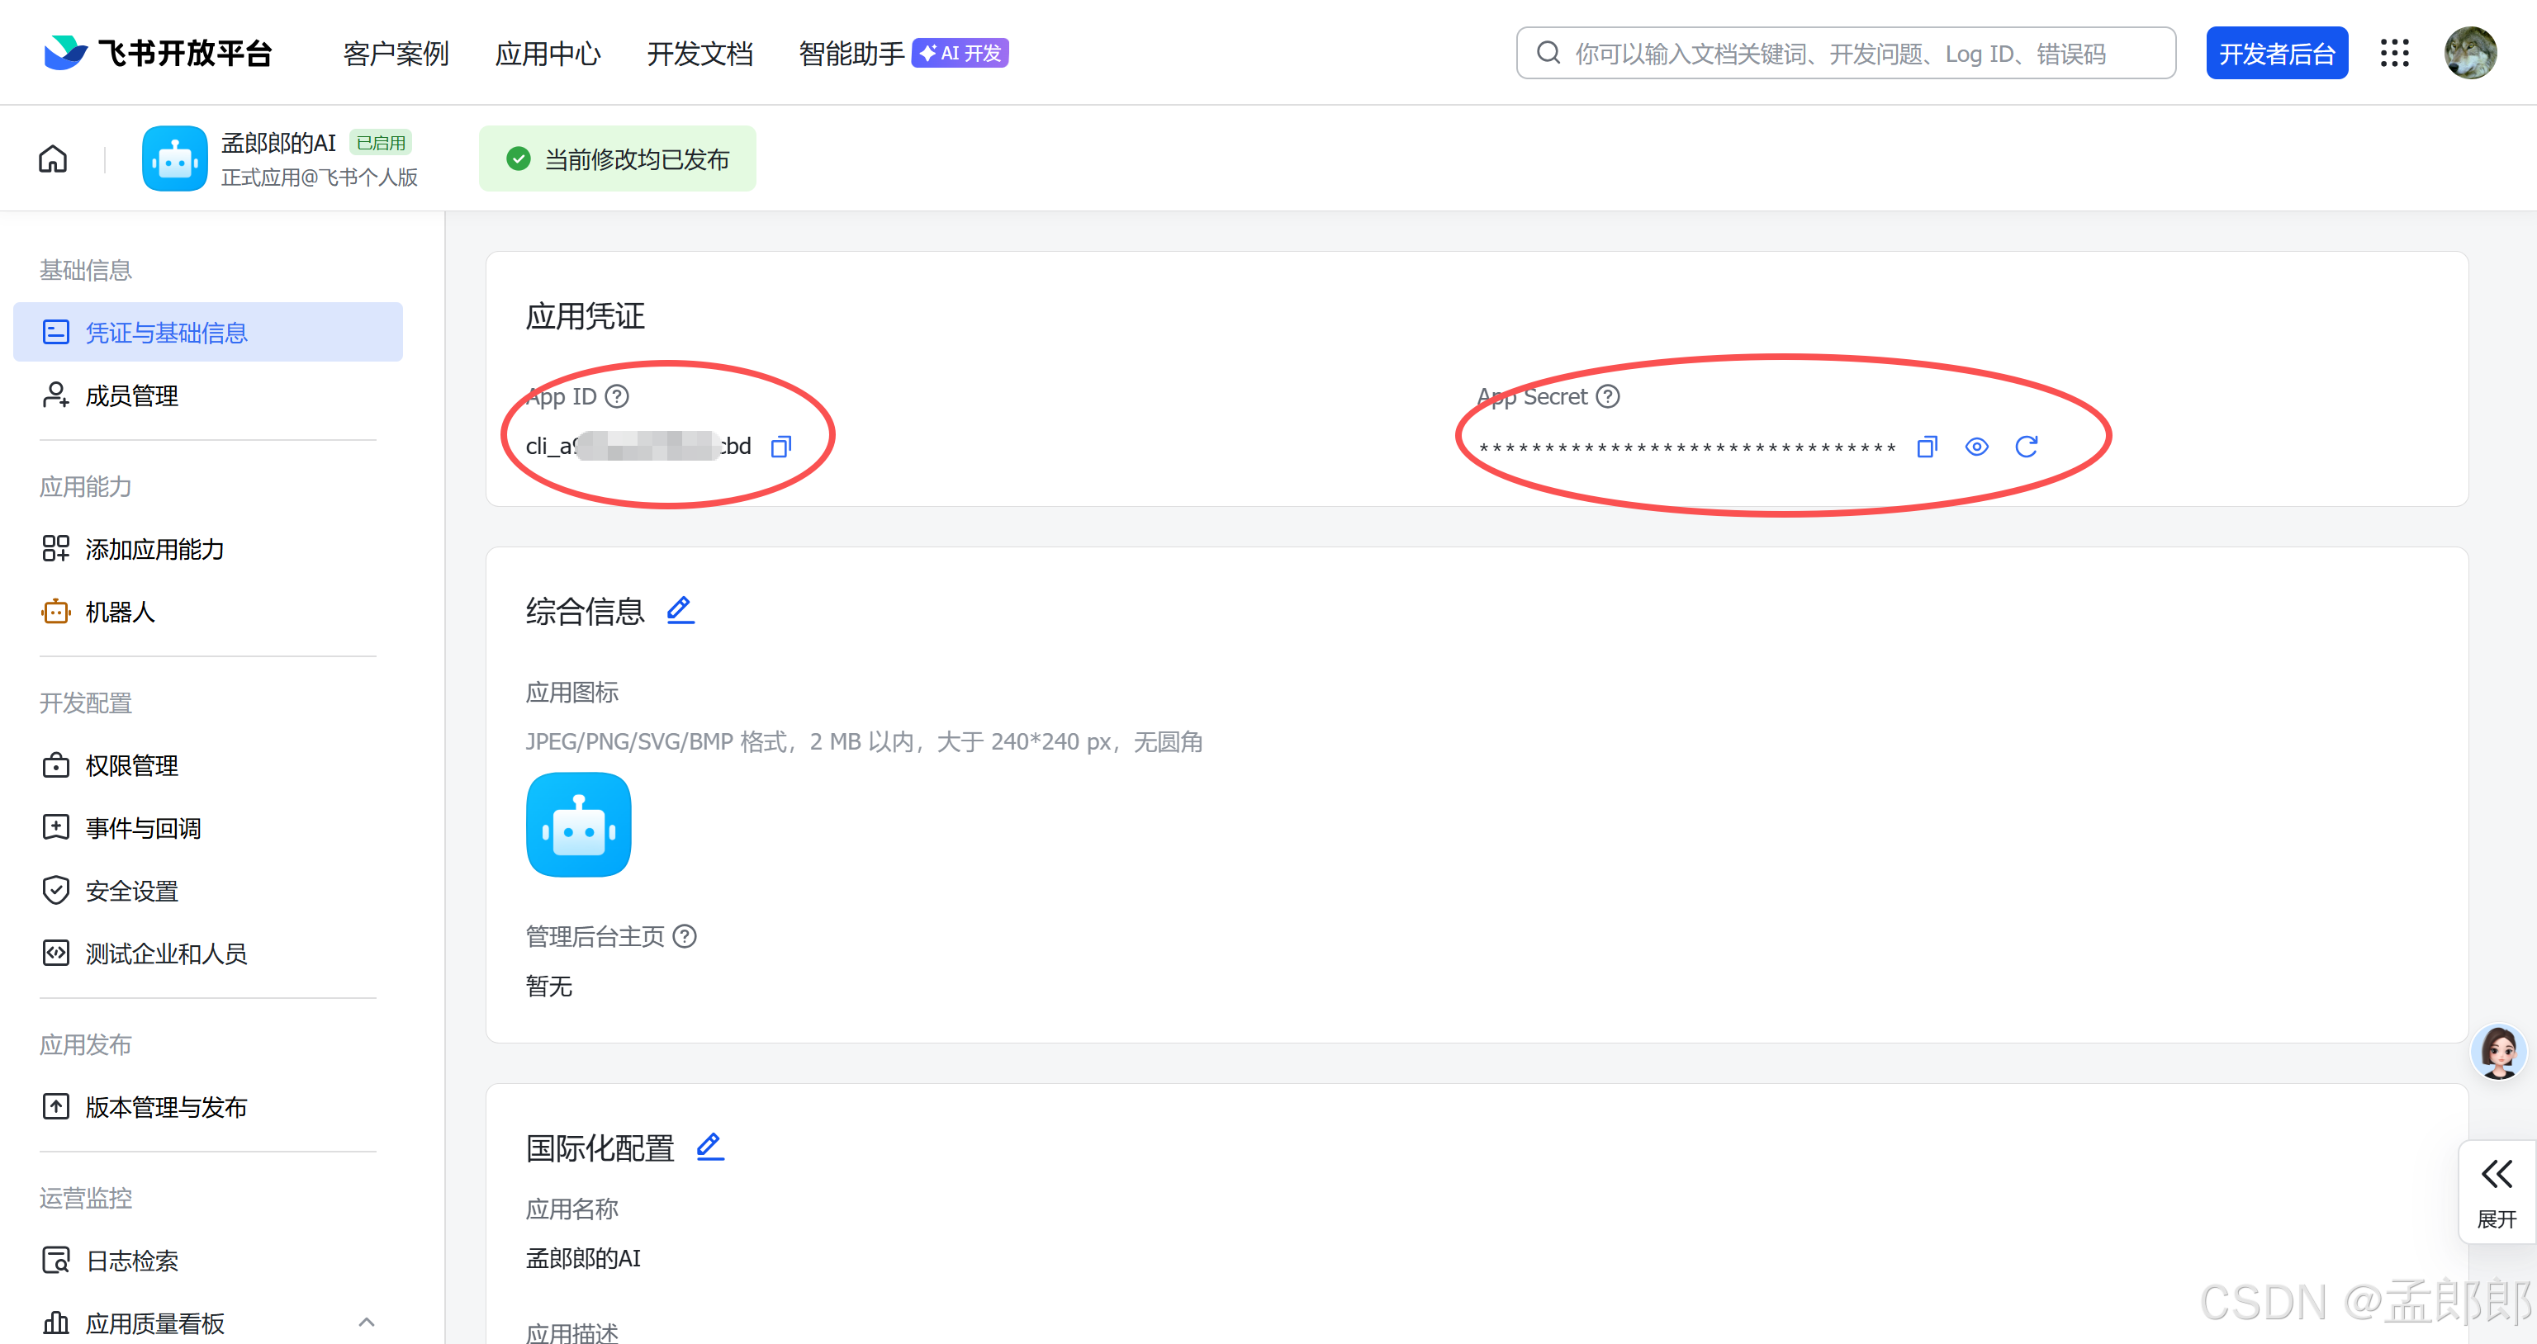Click 管理后台主页 help icon
This screenshot has width=2537, height=1344.
[685, 935]
